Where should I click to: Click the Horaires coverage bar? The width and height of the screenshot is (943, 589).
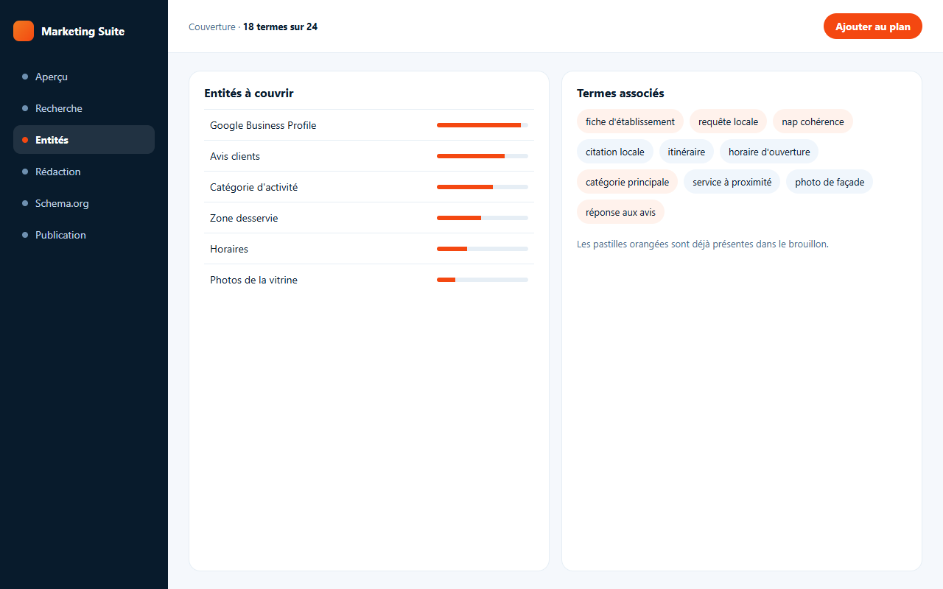(x=483, y=249)
